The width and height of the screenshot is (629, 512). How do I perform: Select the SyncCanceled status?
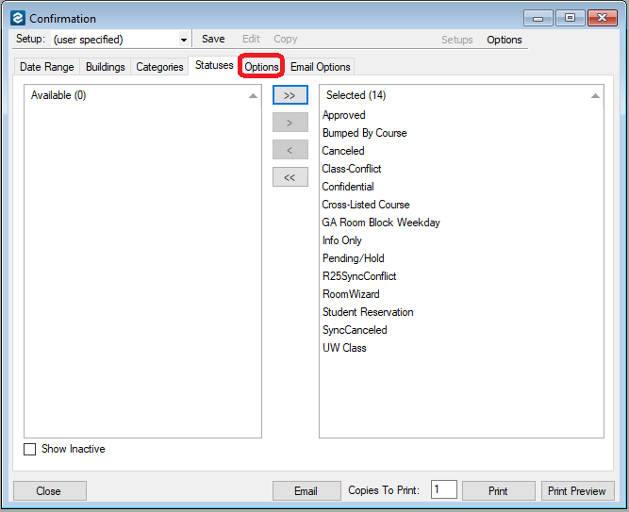[355, 330]
